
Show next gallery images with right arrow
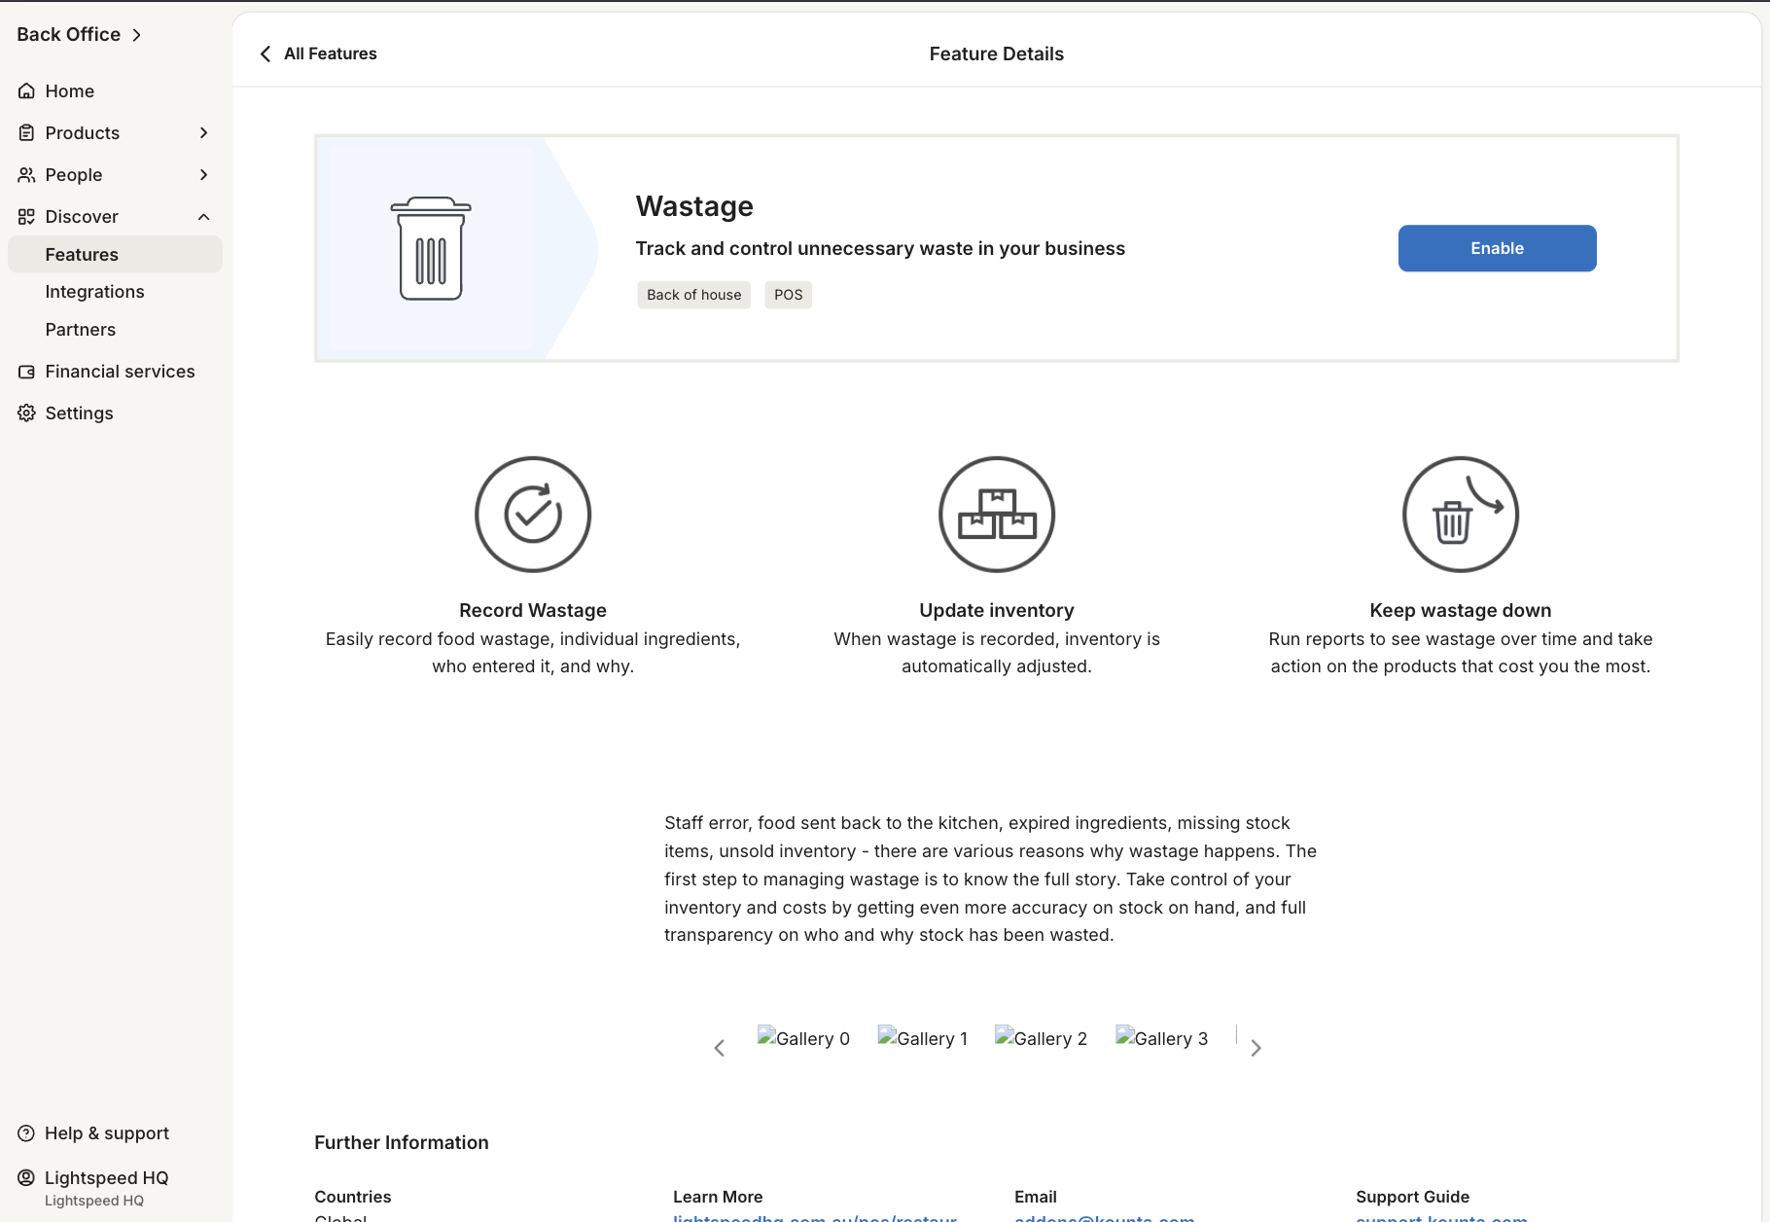[x=1256, y=1048]
